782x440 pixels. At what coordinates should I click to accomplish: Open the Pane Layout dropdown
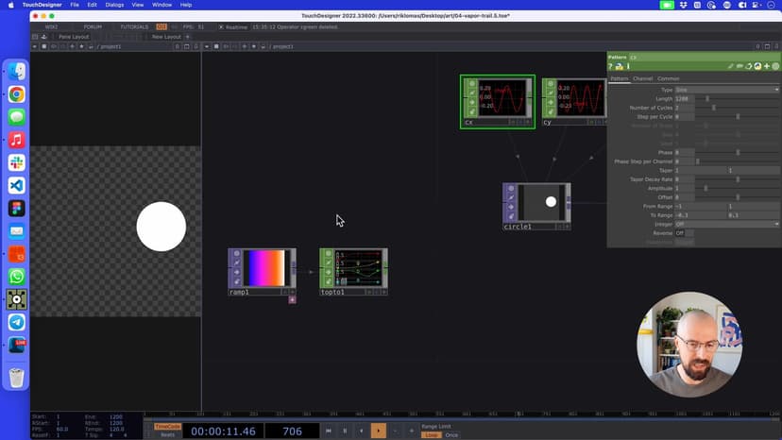[73, 37]
